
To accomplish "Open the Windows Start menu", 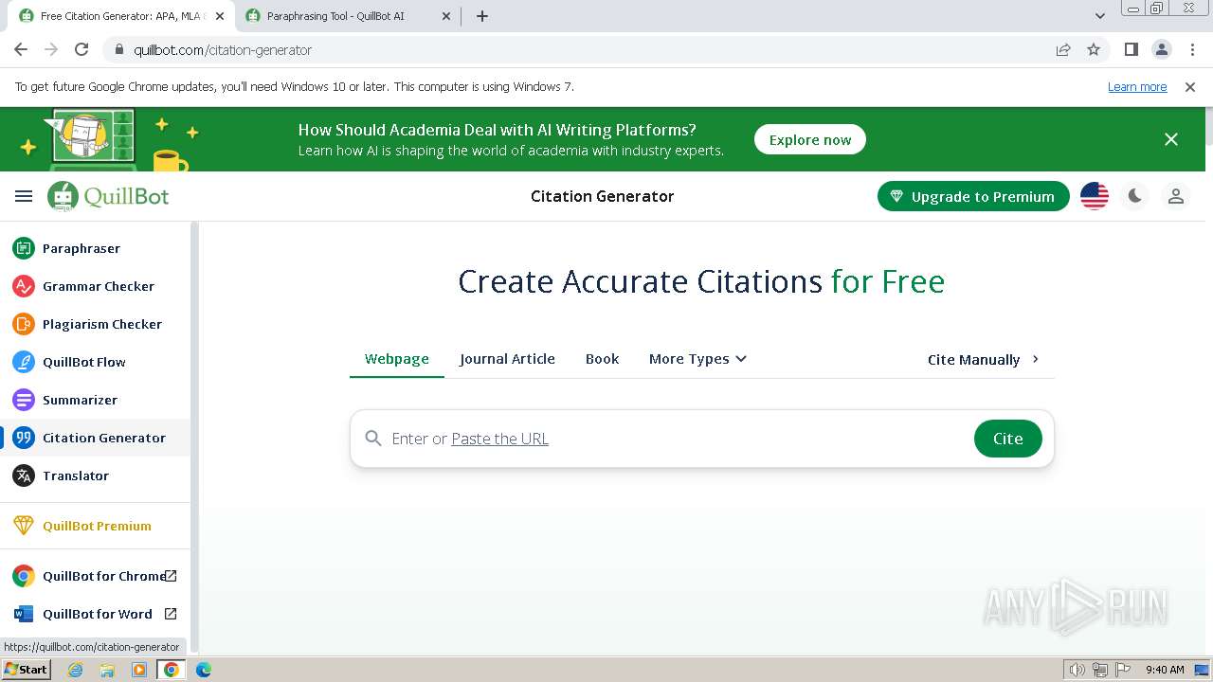I will tap(27, 670).
